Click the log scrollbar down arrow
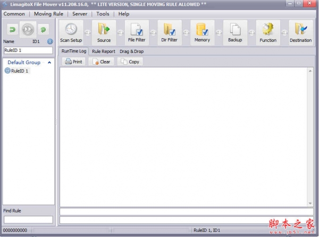The image size is (319, 237). 310,203
